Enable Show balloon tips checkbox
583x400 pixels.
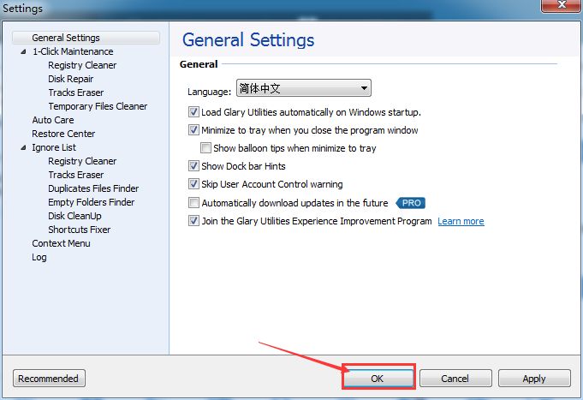tap(205, 148)
